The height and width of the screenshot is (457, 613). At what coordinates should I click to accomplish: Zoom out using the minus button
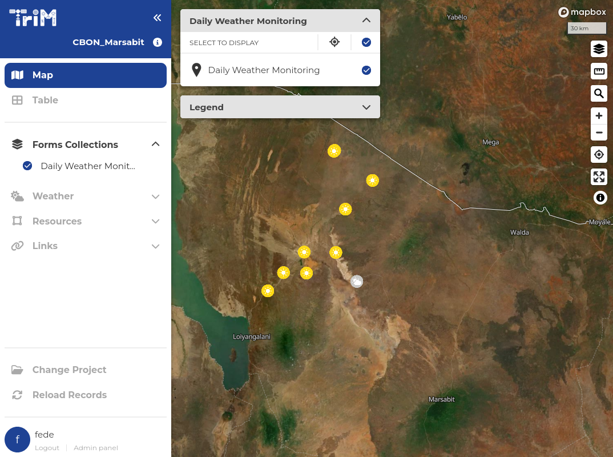coord(599,133)
